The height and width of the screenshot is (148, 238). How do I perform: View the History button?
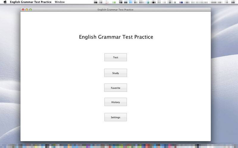pos(115,102)
